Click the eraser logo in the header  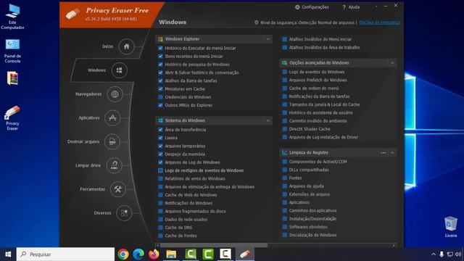click(x=72, y=13)
